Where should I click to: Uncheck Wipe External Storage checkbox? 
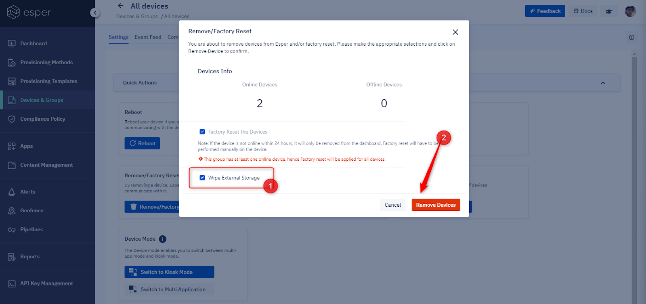202,178
